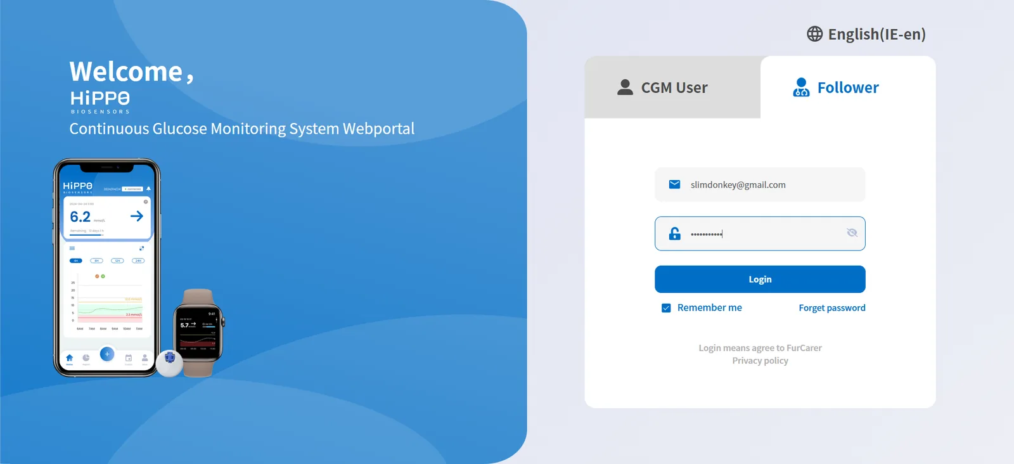Click the smartwatch mockup image
Image resolution: width=1014 pixels, height=464 pixels.
[x=199, y=333]
